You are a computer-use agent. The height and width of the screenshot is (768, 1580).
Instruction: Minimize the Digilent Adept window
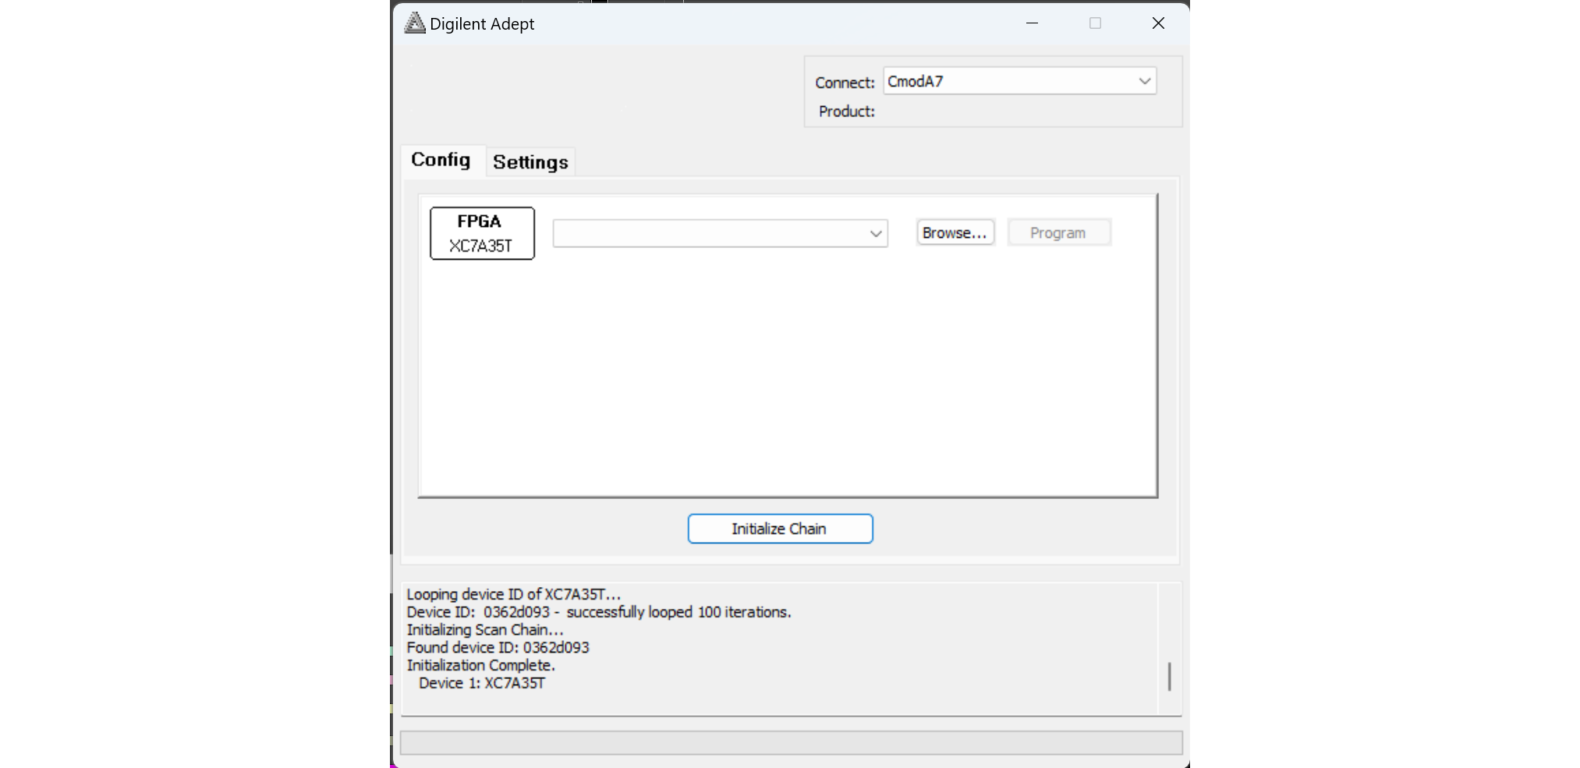(1032, 23)
